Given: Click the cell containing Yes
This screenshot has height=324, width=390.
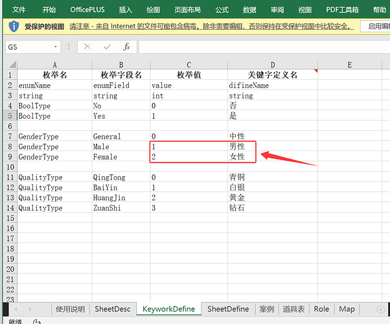Looking at the screenshot, I should pos(121,116).
